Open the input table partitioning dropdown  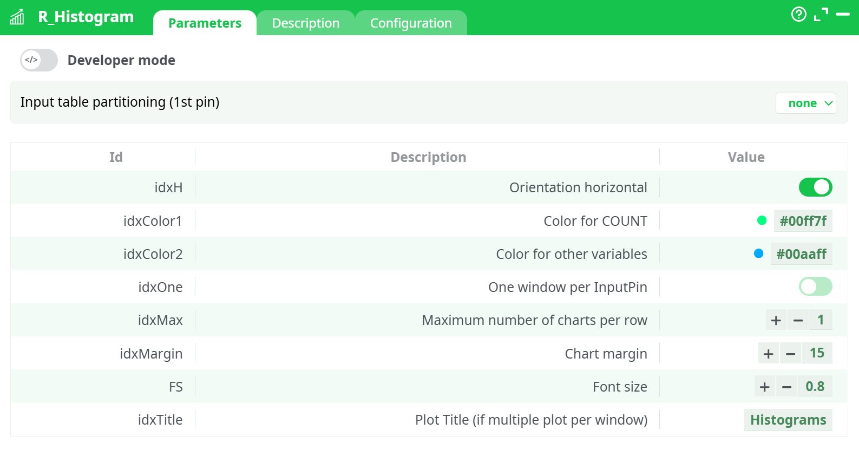[805, 103]
